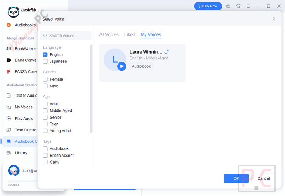Select the Laura Winnin voice name
The height and width of the screenshot is (196, 285).
[x=146, y=52]
